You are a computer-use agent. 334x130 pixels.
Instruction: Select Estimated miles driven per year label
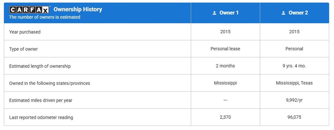(41, 100)
